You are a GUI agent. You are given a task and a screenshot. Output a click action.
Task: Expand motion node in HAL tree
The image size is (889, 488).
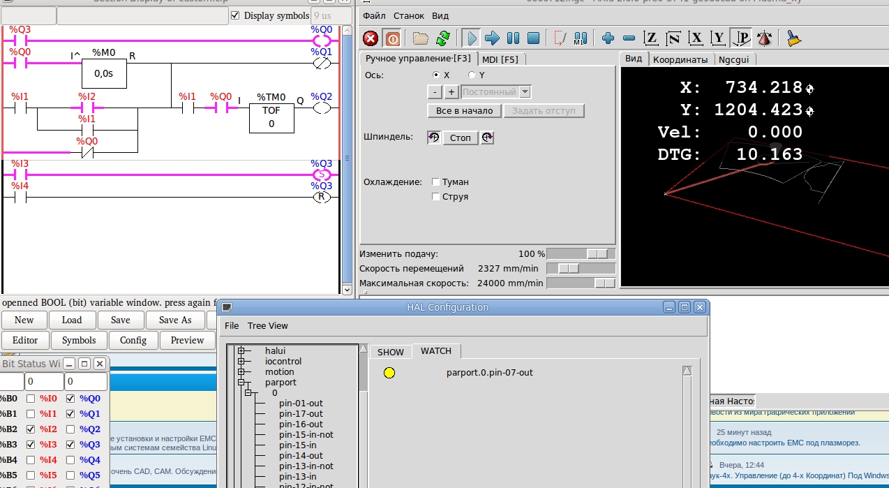point(241,372)
